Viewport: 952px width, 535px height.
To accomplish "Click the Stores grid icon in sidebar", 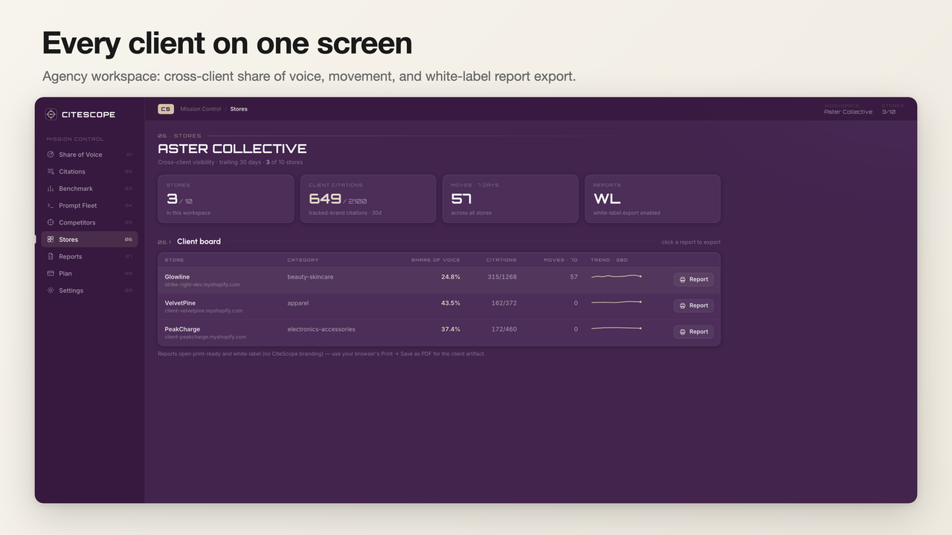I will tap(51, 239).
